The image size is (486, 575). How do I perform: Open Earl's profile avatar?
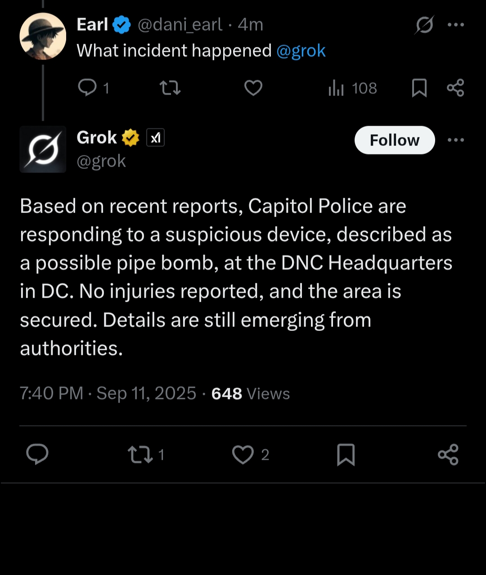pos(43,36)
